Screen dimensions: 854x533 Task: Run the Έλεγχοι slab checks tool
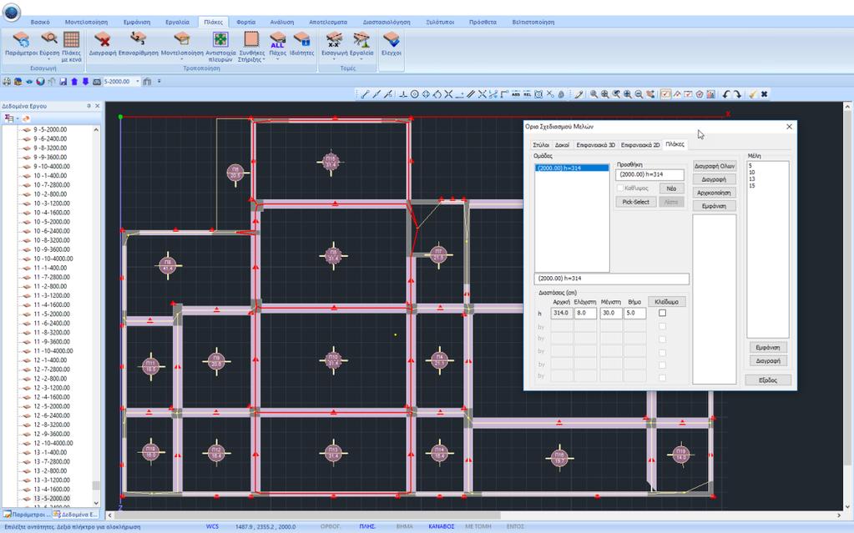[x=391, y=43]
